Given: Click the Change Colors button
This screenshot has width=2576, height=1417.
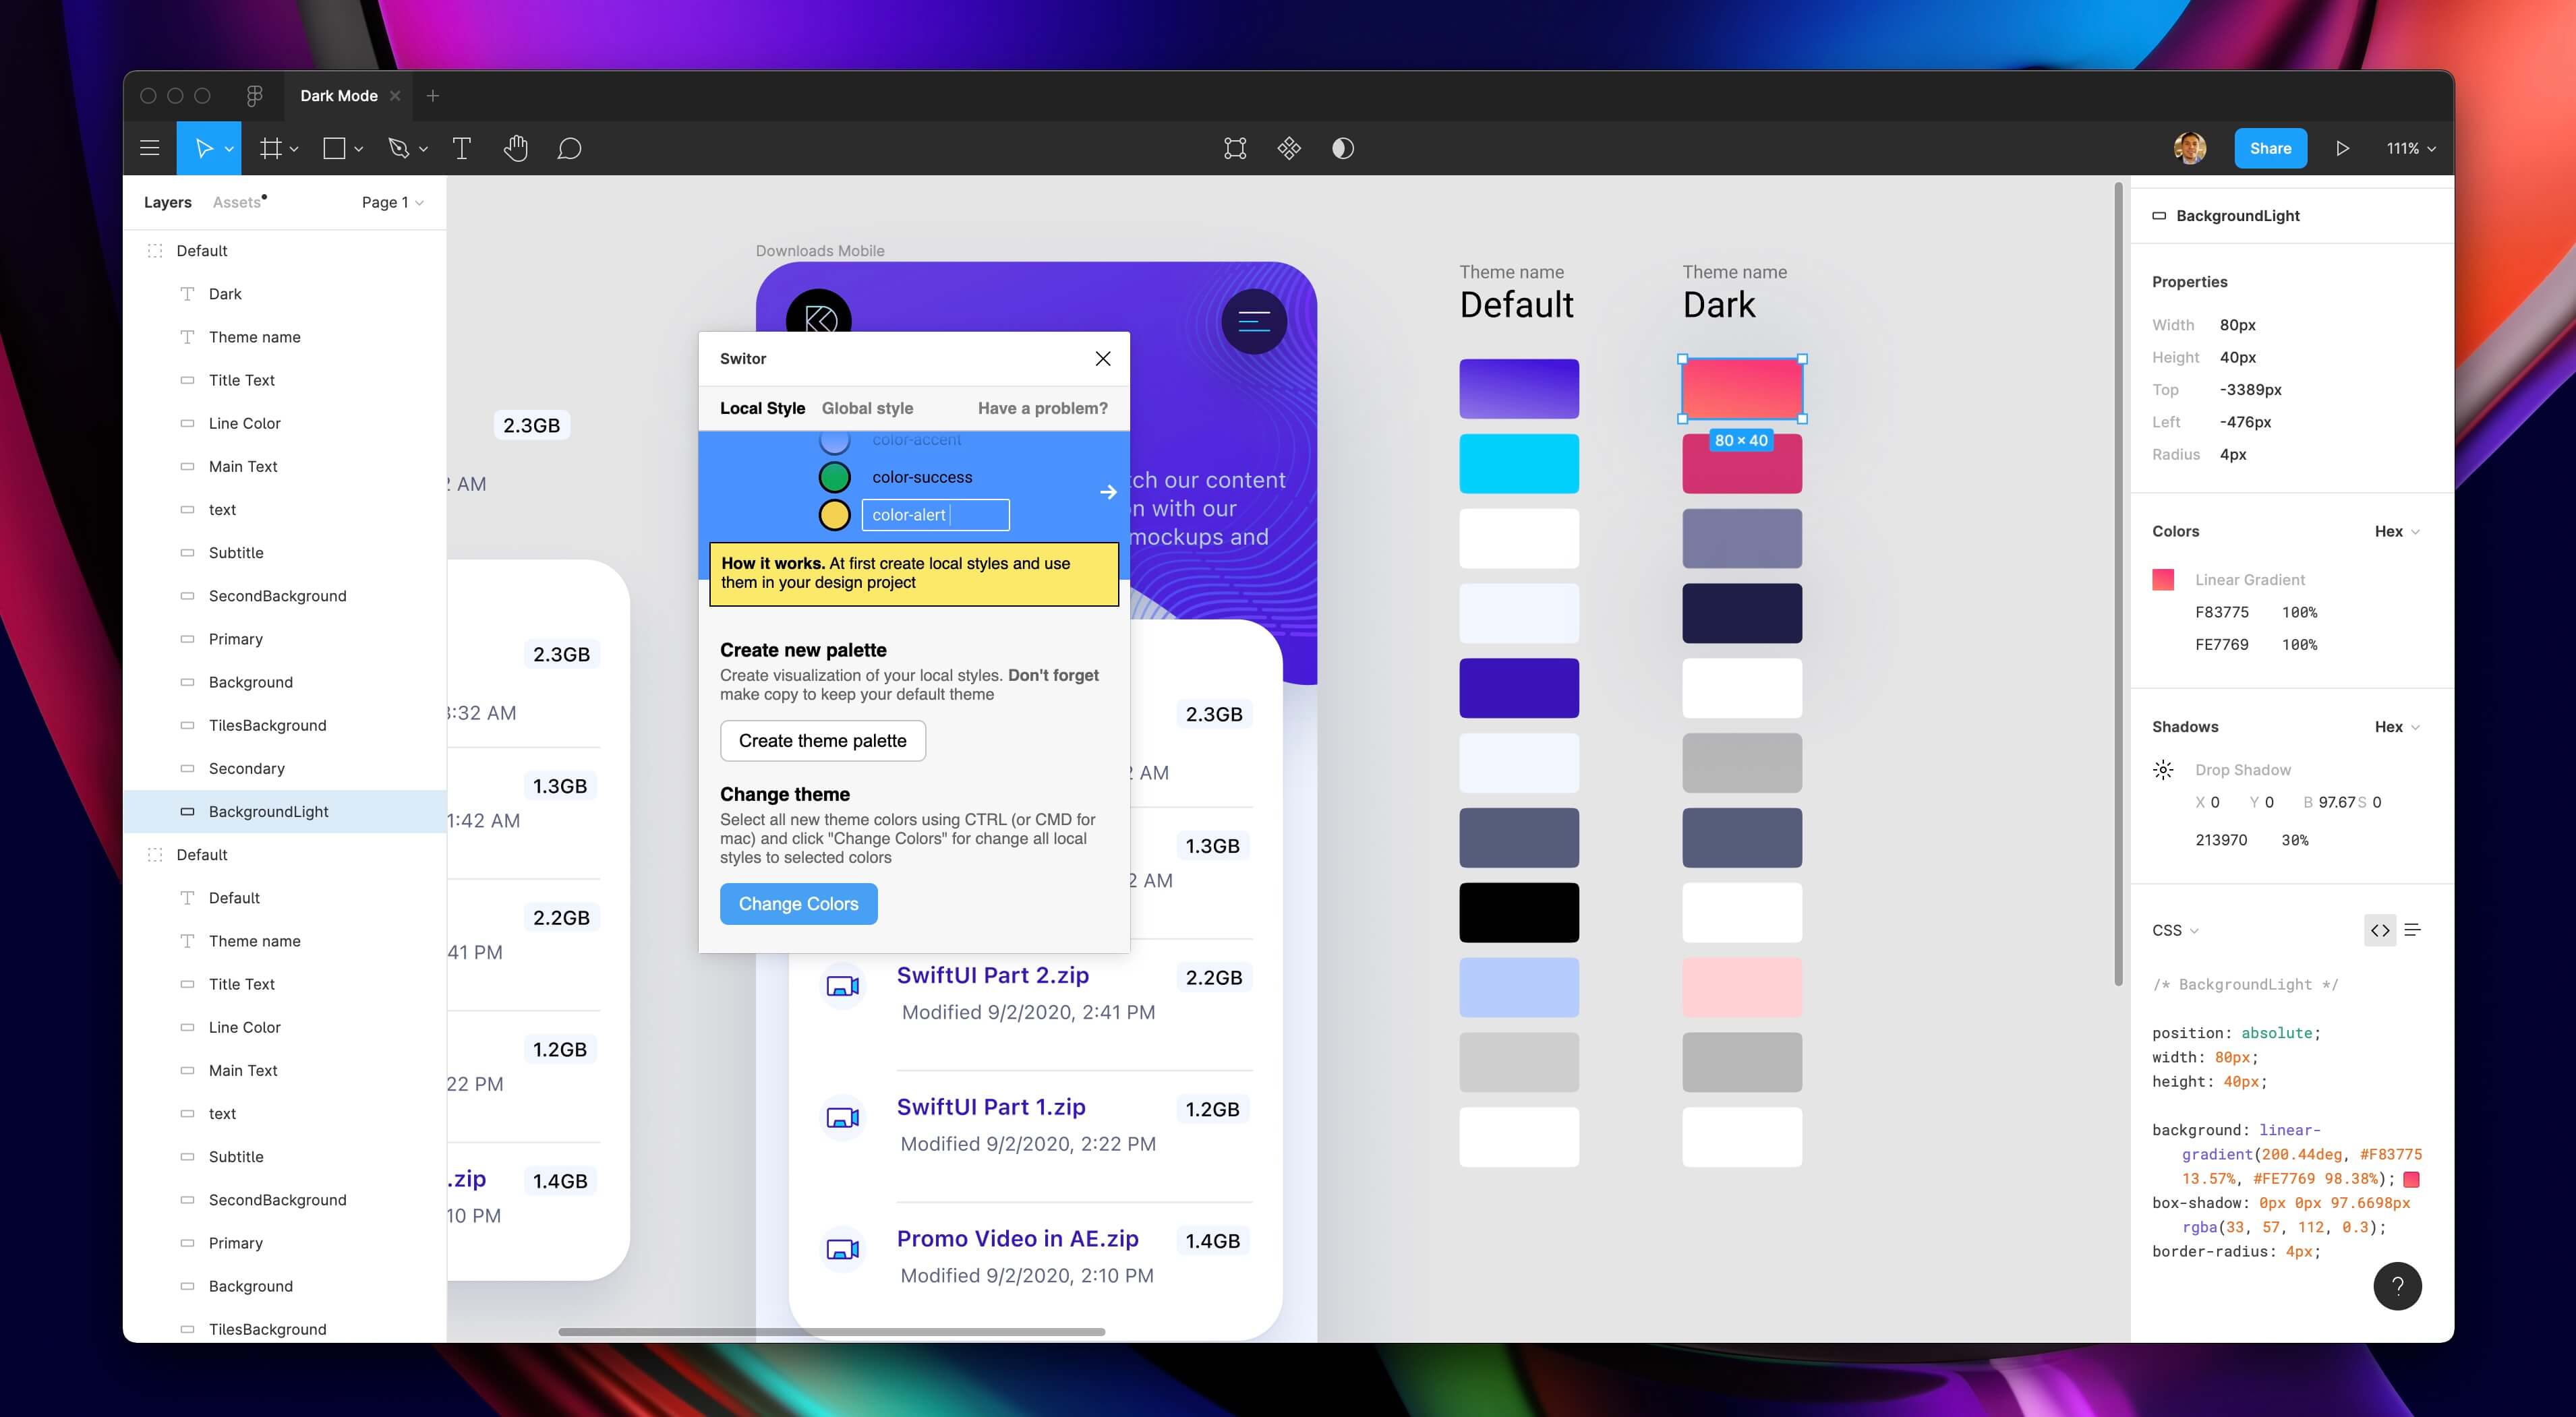Looking at the screenshot, I should [798, 903].
